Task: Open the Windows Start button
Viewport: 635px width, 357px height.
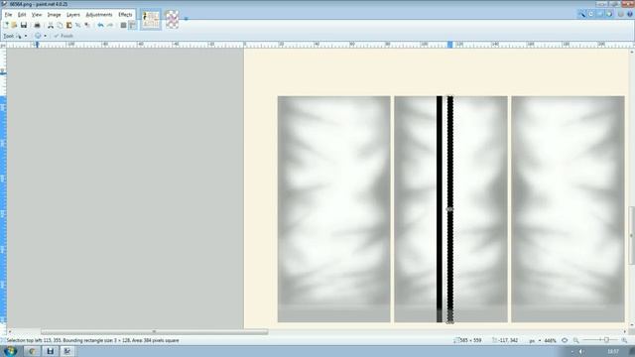Action: 10,351
